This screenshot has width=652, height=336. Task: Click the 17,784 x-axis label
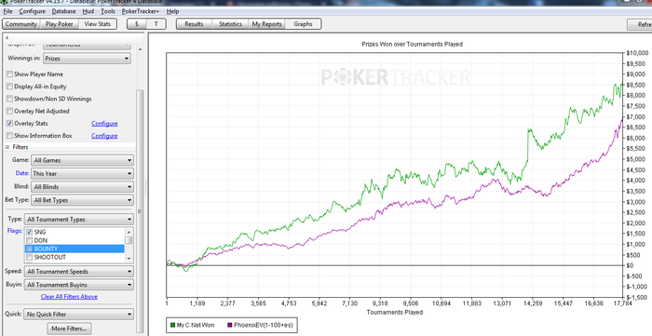(x=622, y=303)
